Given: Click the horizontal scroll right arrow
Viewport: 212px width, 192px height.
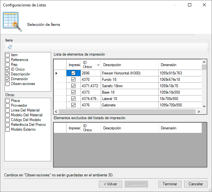Looking at the screenshot, I should 199,111.
